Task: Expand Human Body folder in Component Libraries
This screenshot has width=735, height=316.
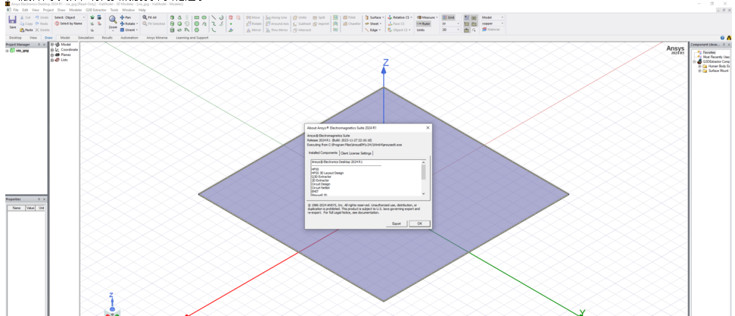Action: [700, 66]
